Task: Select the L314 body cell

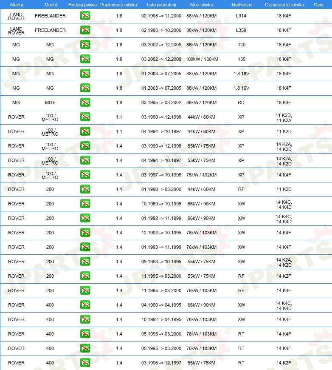Action: pyautogui.click(x=241, y=16)
